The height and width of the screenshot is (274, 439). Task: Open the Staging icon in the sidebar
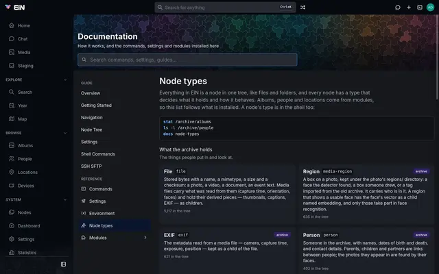pyautogui.click(x=12, y=66)
